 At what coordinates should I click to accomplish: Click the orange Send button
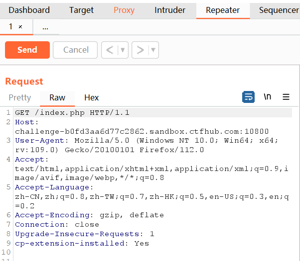click(x=27, y=50)
